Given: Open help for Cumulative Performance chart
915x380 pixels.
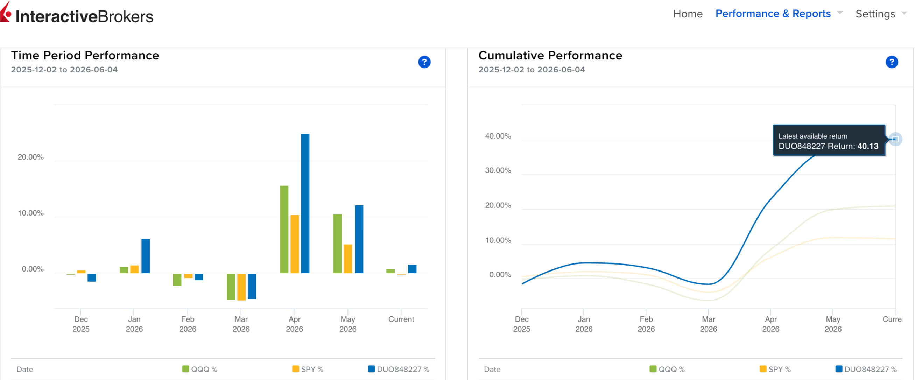Looking at the screenshot, I should tap(892, 62).
